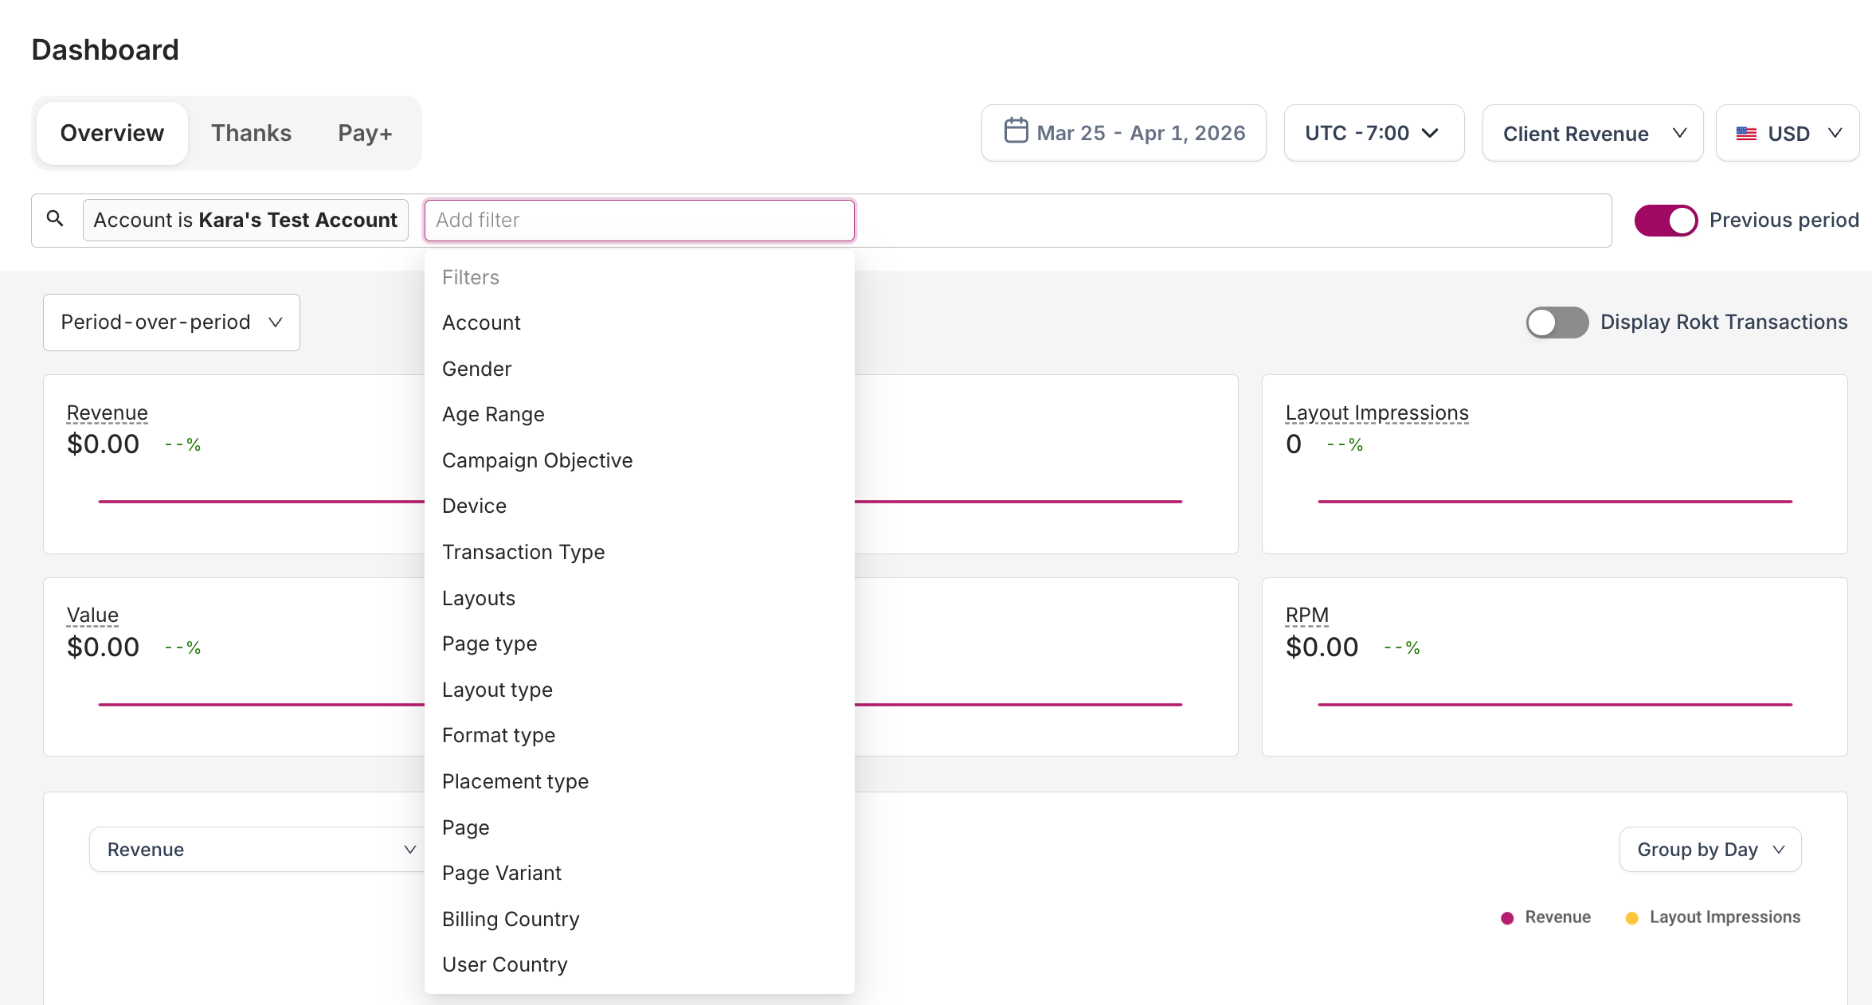This screenshot has width=1872, height=1005.
Task: Click the Layout Impressions legend dot
Action: coord(1632,917)
